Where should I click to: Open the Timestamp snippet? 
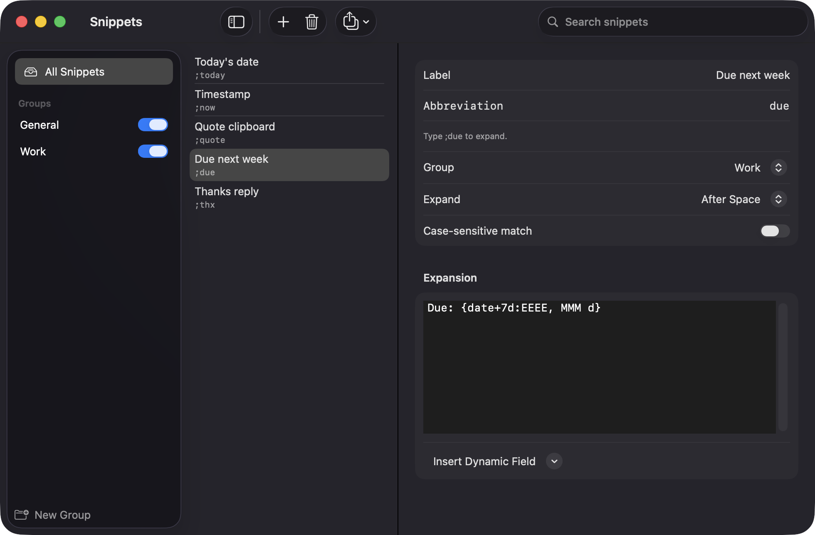tap(289, 100)
